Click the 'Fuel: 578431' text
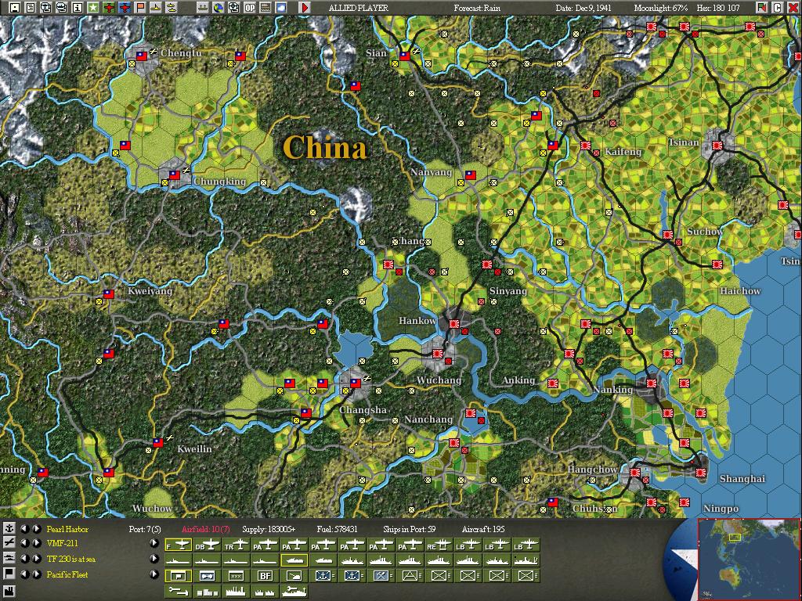Screen dimensions: 802x601 click(x=337, y=530)
